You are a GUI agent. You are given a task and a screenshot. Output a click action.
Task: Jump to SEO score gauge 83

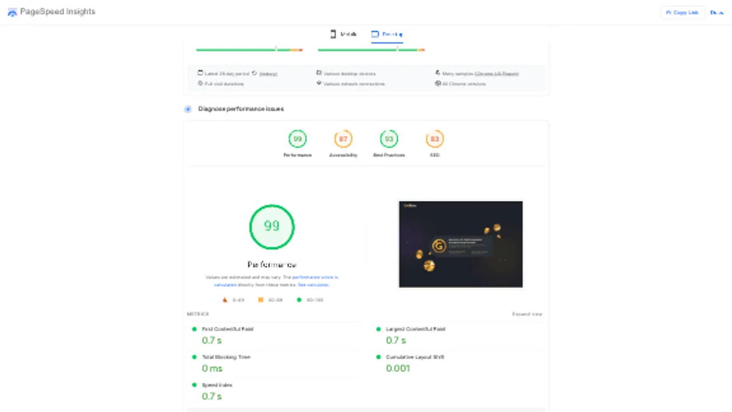tap(435, 139)
